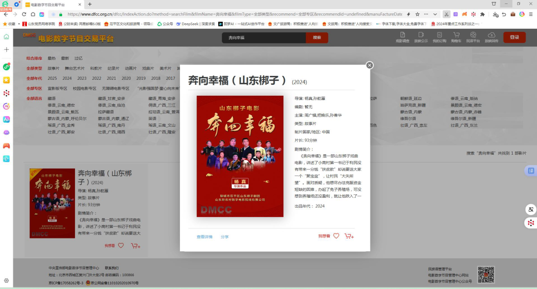This screenshot has height=289, width=537.
Task: Expand address bar dropdown chevron
Action: click(435, 14)
